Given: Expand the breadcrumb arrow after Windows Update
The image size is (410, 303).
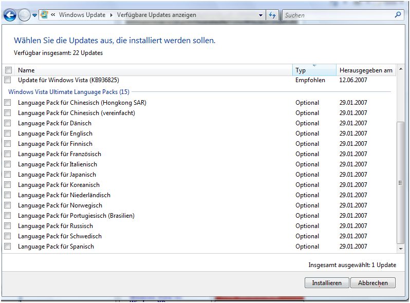Looking at the screenshot, I should [111, 15].
